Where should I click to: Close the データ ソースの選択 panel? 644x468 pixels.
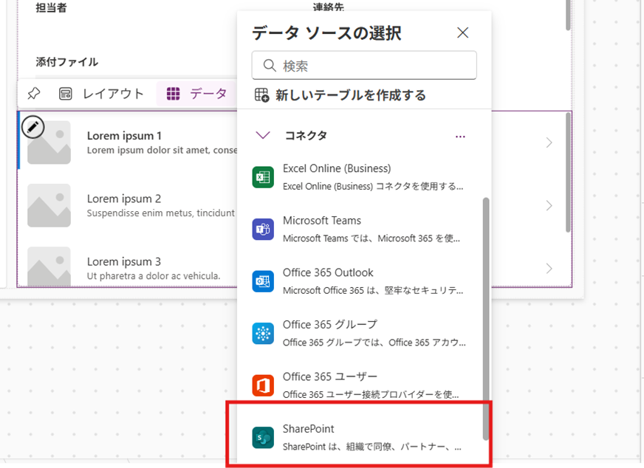(463, 32)
